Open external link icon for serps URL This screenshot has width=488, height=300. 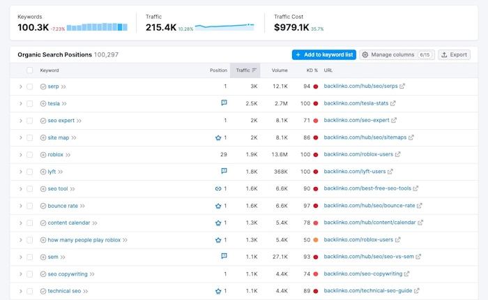(x=402, y=87)
